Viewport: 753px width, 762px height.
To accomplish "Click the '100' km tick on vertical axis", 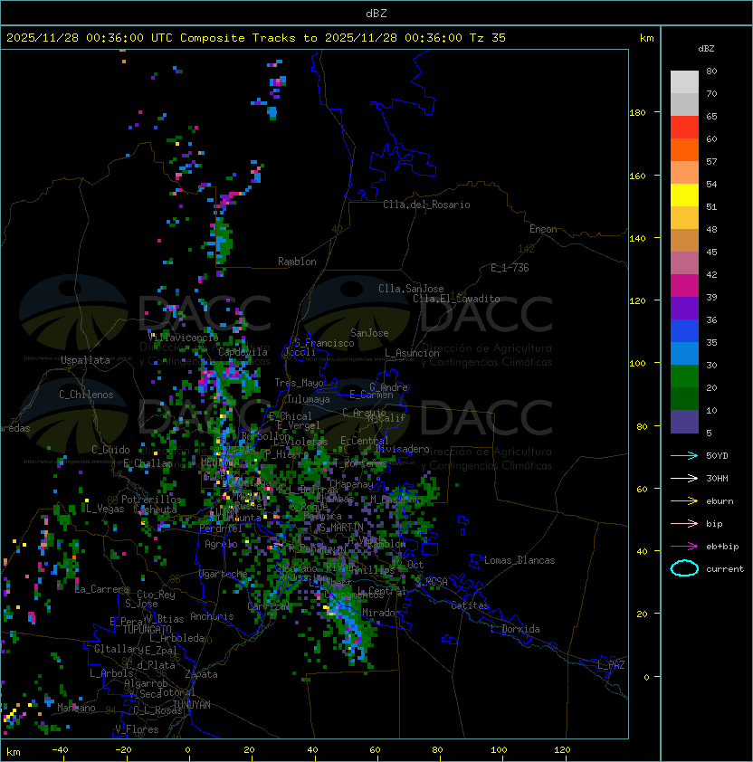I will click(637, 364).
